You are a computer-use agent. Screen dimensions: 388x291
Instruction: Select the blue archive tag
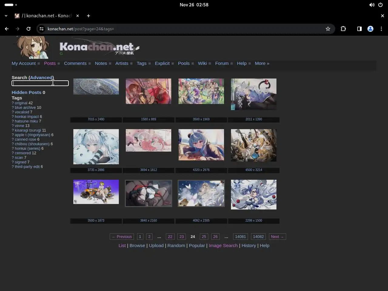click(x=25, y=108)
